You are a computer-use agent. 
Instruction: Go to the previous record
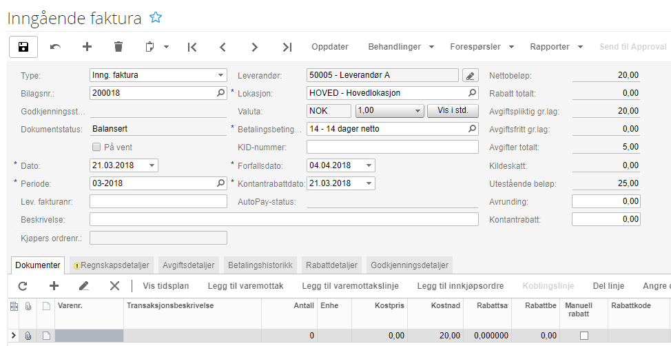223,47
